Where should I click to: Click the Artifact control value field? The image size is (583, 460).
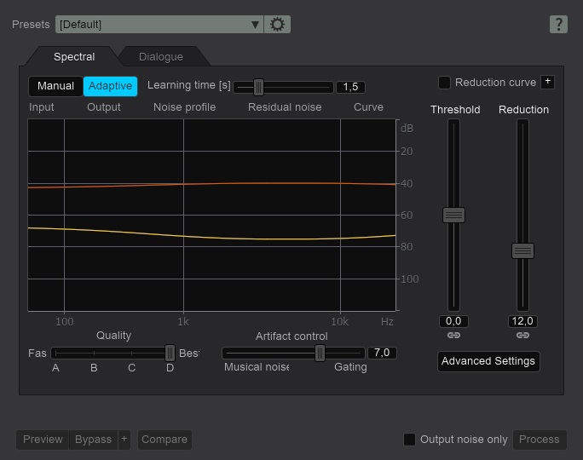pos(382,353)
